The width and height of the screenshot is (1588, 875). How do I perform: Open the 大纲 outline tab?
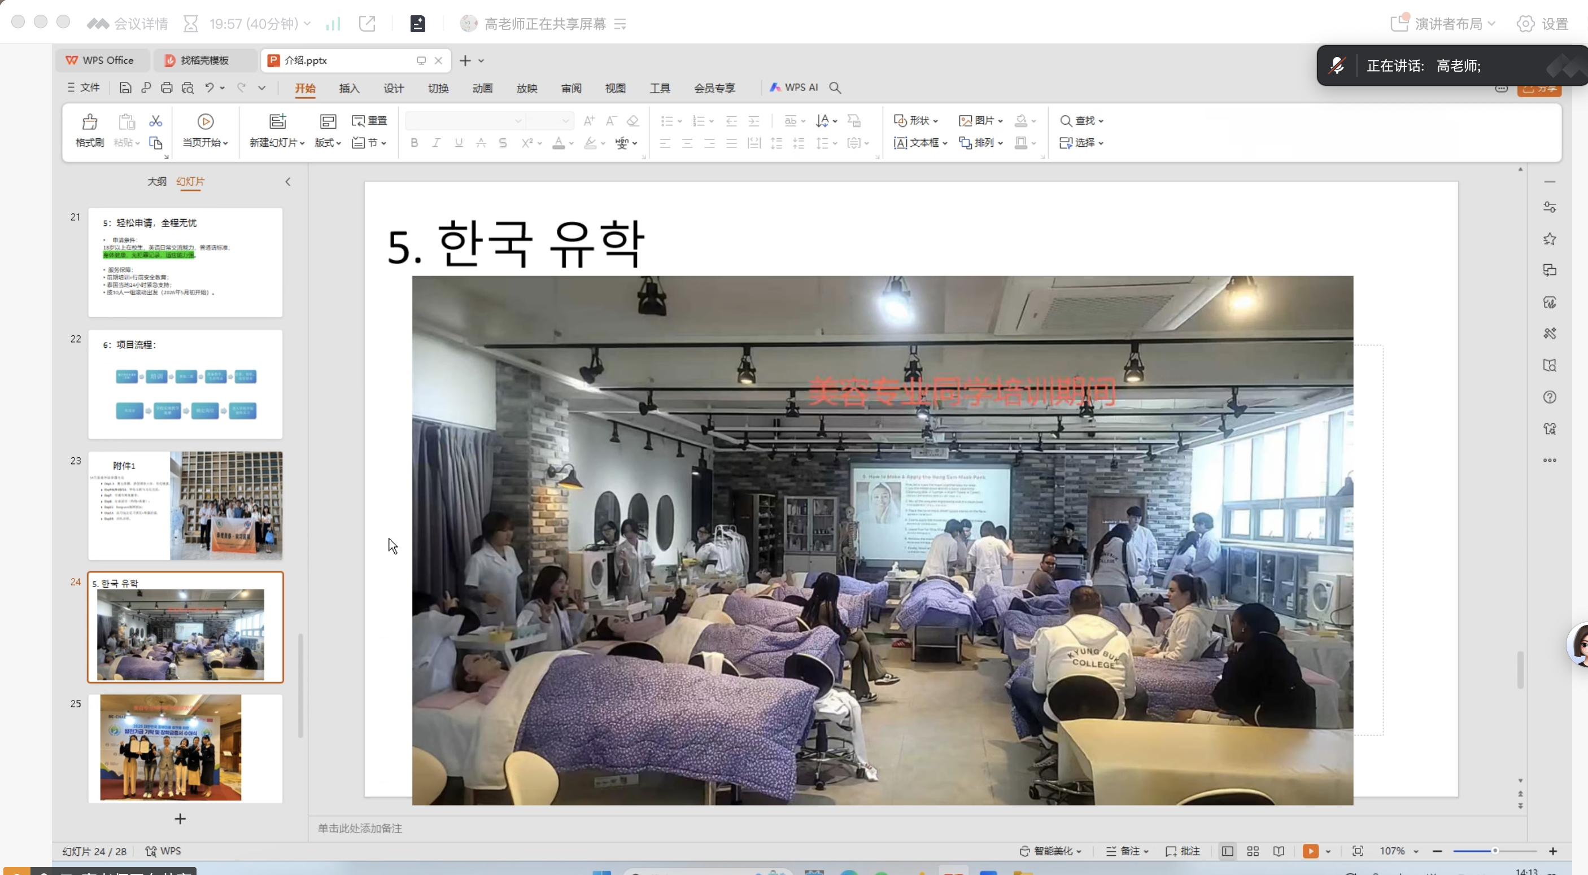tap(156, 182)
